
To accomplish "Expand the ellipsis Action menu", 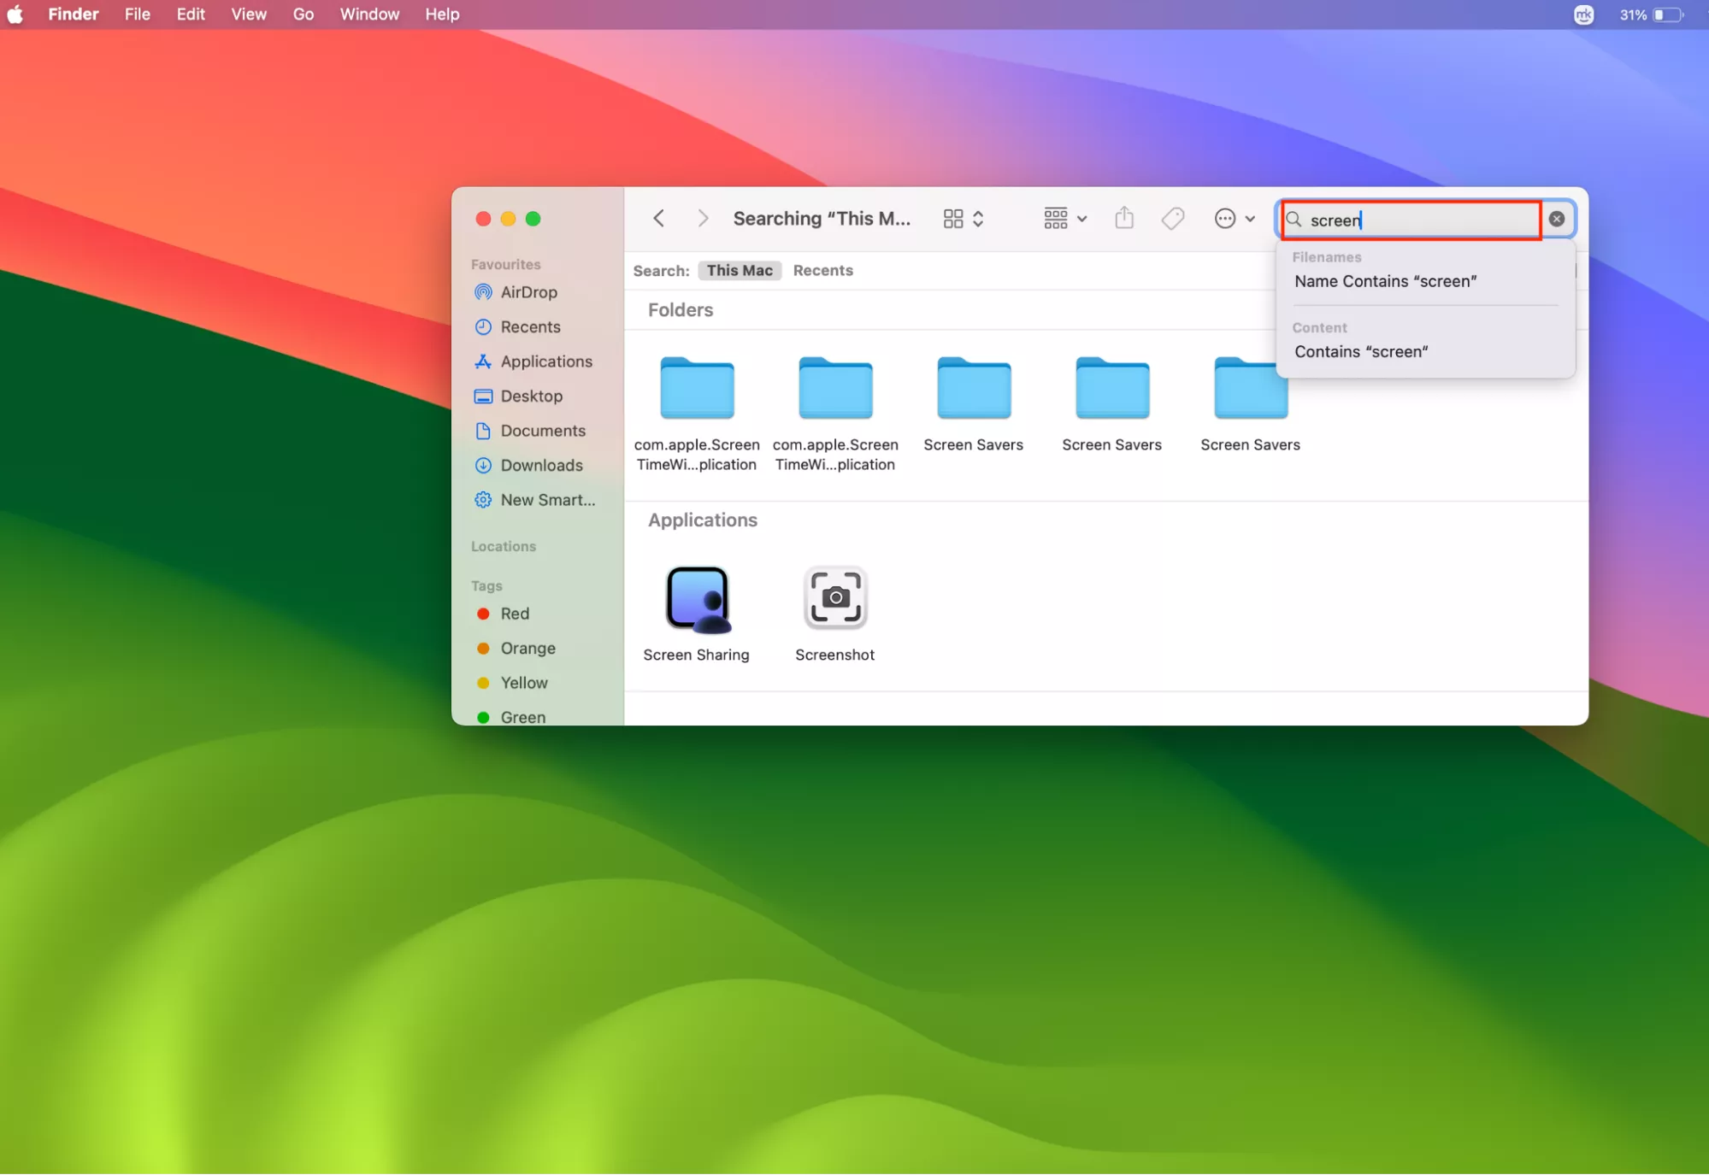I will tap(1235, 219).
